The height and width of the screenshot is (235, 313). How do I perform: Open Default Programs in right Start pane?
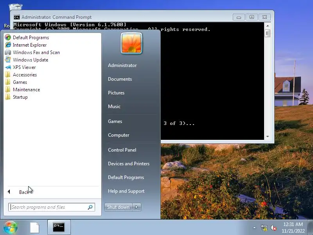pos(126,177)
